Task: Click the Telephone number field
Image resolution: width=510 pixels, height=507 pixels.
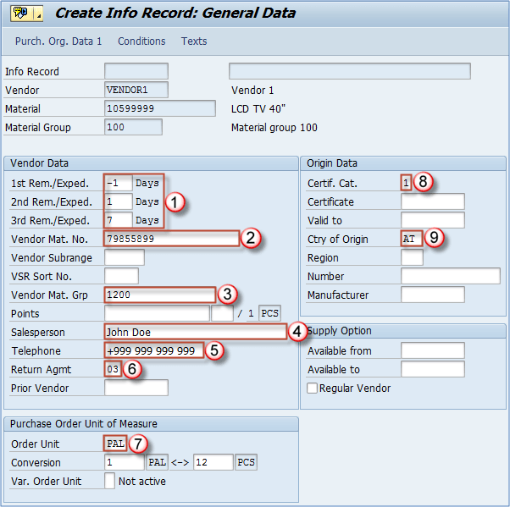Action: (x=153, y=350)
